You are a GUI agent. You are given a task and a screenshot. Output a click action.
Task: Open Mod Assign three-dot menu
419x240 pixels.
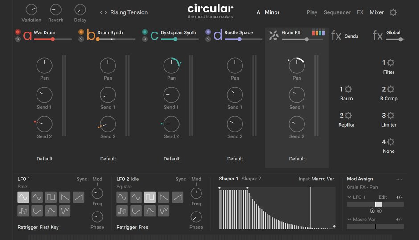pyautogui.click(x=399, y=179)
